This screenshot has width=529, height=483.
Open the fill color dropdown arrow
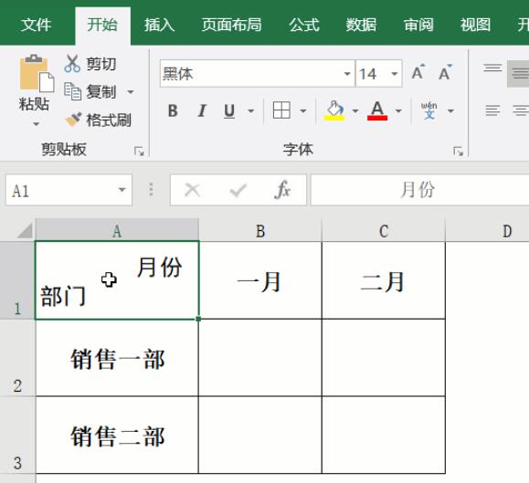[355, 110]
